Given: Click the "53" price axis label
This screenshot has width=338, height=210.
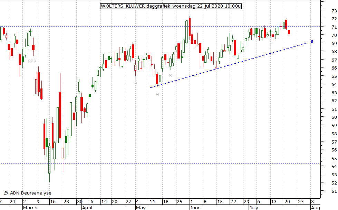Looking at the screenshot, I should [x=334, y=175].
